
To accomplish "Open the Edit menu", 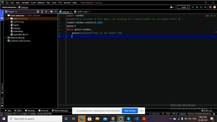I will pos(12,3).
